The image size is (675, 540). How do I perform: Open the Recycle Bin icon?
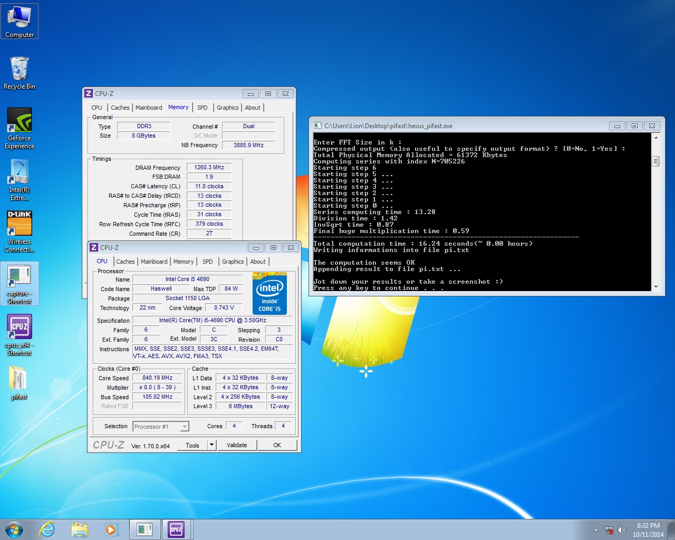point(20,73)
